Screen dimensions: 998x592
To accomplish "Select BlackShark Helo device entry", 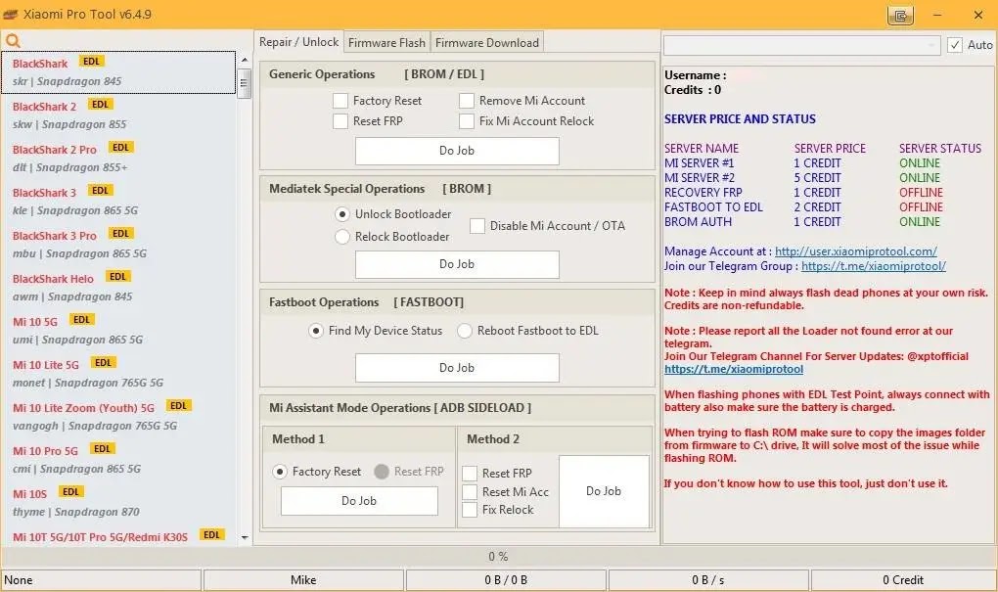I will pyautogui.click(x=118, y=287).
